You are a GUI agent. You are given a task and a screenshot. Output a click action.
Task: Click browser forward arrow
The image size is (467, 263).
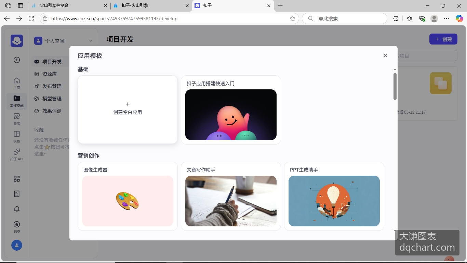click(x=19, y=18)
